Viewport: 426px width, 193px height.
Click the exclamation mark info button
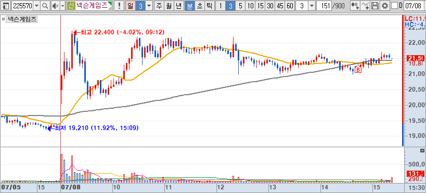click(119, 5)
